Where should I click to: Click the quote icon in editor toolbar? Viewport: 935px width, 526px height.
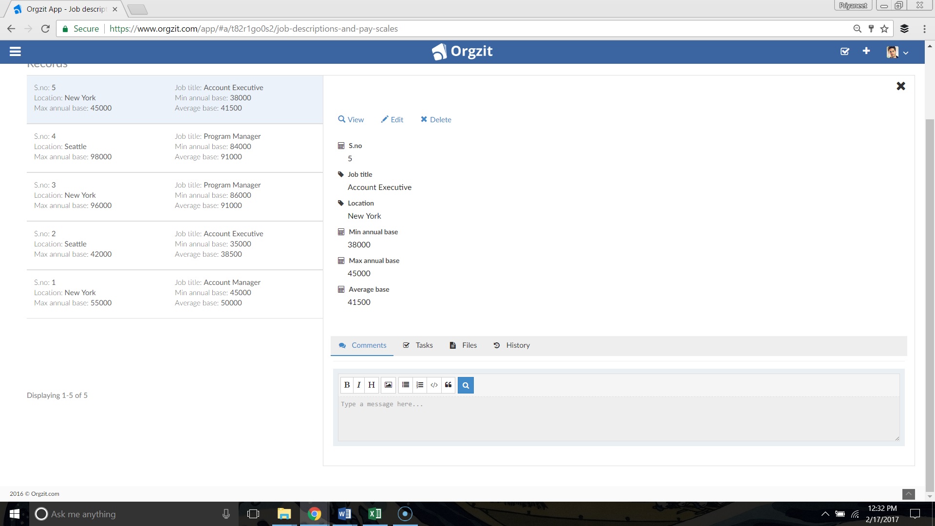449,385
